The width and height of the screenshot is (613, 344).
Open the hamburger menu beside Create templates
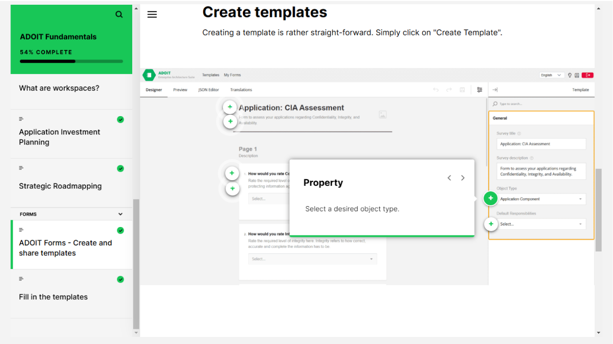[152, 15]
